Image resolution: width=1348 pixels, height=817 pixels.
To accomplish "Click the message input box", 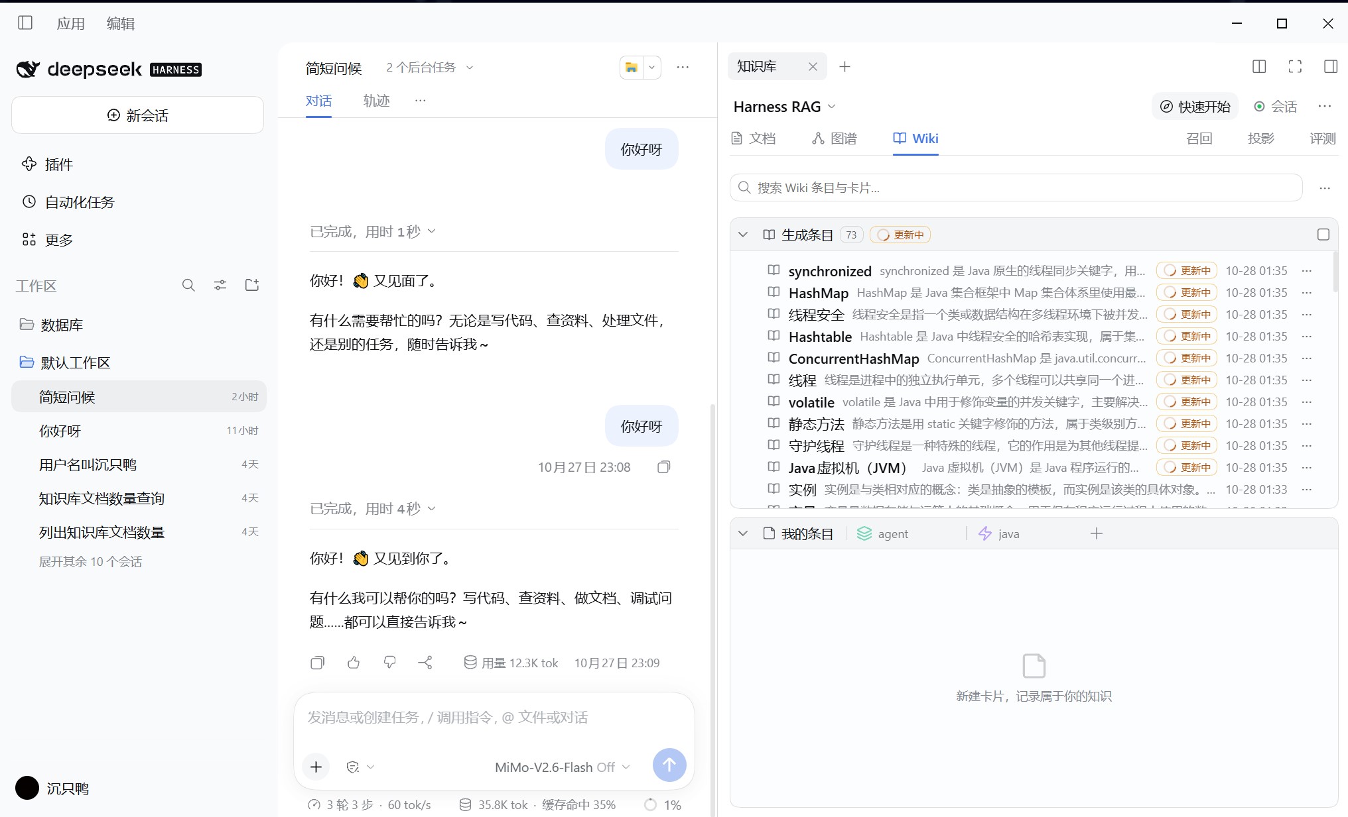I will pos(494,718).
